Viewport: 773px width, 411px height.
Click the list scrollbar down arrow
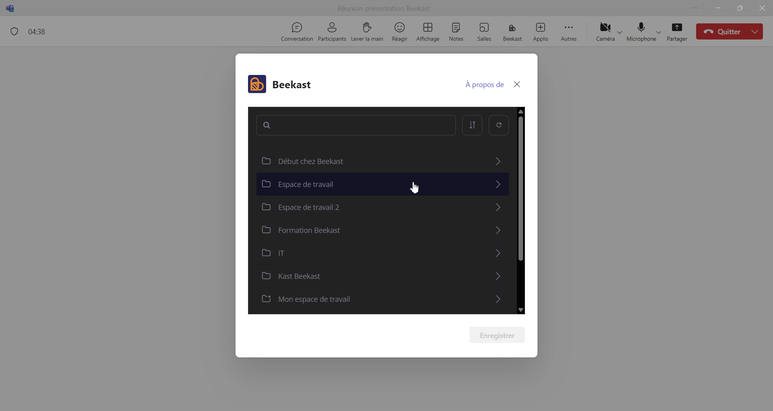click(521, 310)
